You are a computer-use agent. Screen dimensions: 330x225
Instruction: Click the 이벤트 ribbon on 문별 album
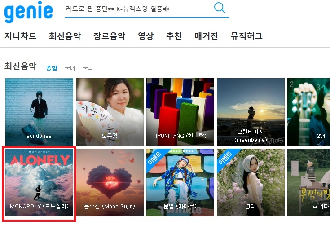coord(155,158)
